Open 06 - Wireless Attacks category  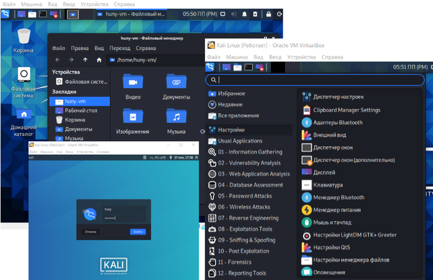[249, 207]
